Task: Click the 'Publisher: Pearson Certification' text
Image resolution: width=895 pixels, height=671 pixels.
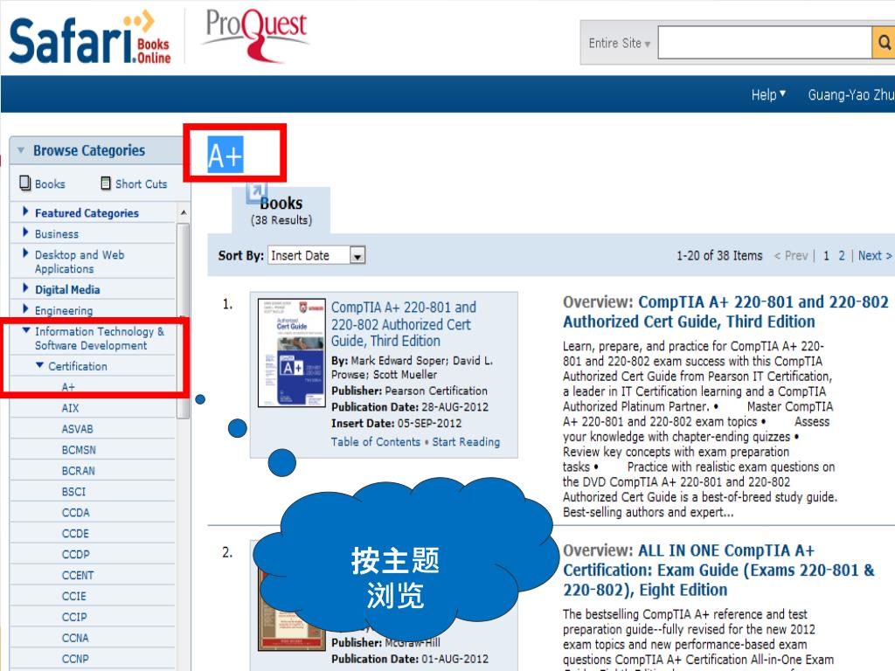Action: [x=409, y=391]
